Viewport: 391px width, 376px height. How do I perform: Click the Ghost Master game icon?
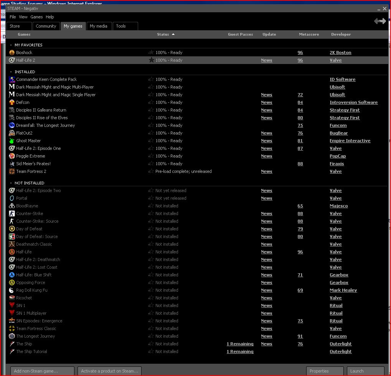tap(12, 141)
